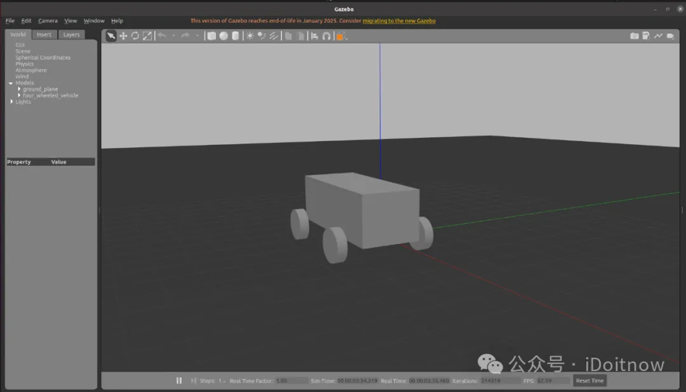This screenshot has width=686, height=392.
Task: Start recording with video camera icon
Action: pos(670,36)
